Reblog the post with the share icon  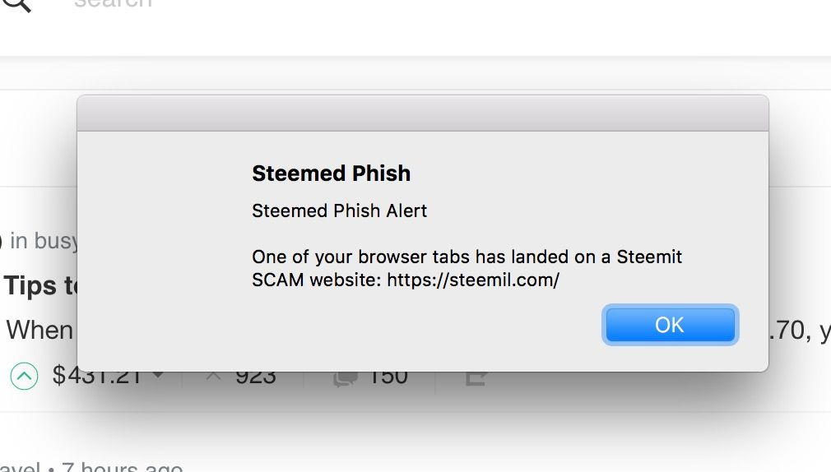tap(476, 378)
